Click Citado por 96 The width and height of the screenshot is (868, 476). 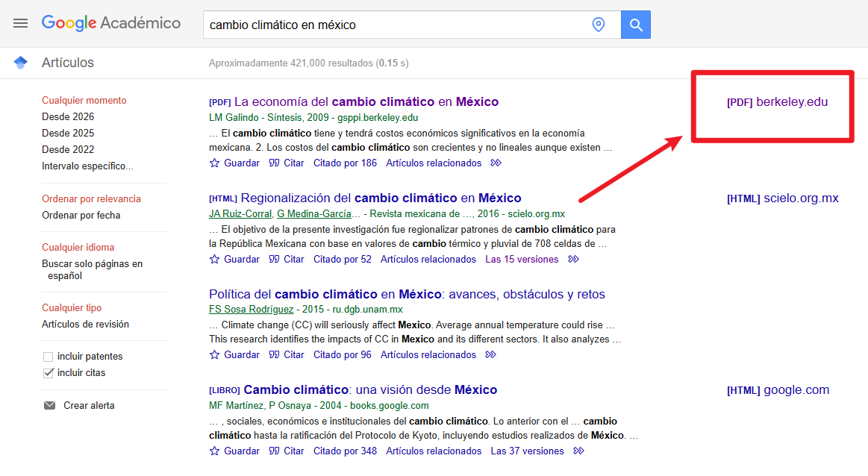click(342, 355)
